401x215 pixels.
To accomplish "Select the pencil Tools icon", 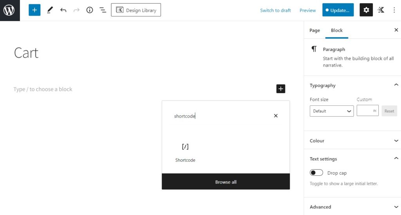I will (x=50, y=10).
